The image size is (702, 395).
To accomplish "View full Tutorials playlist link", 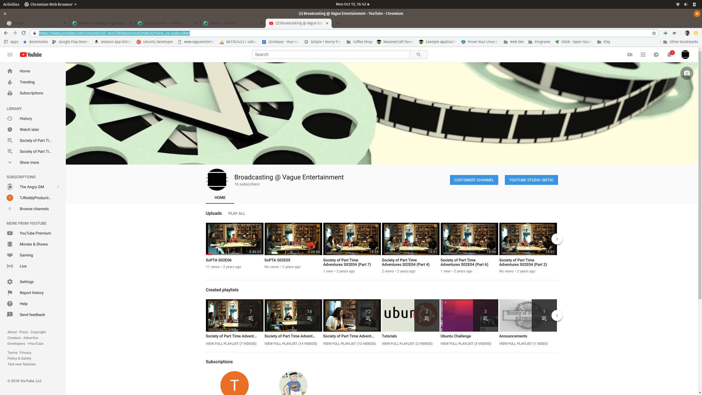I will click(x=407, y=343).
